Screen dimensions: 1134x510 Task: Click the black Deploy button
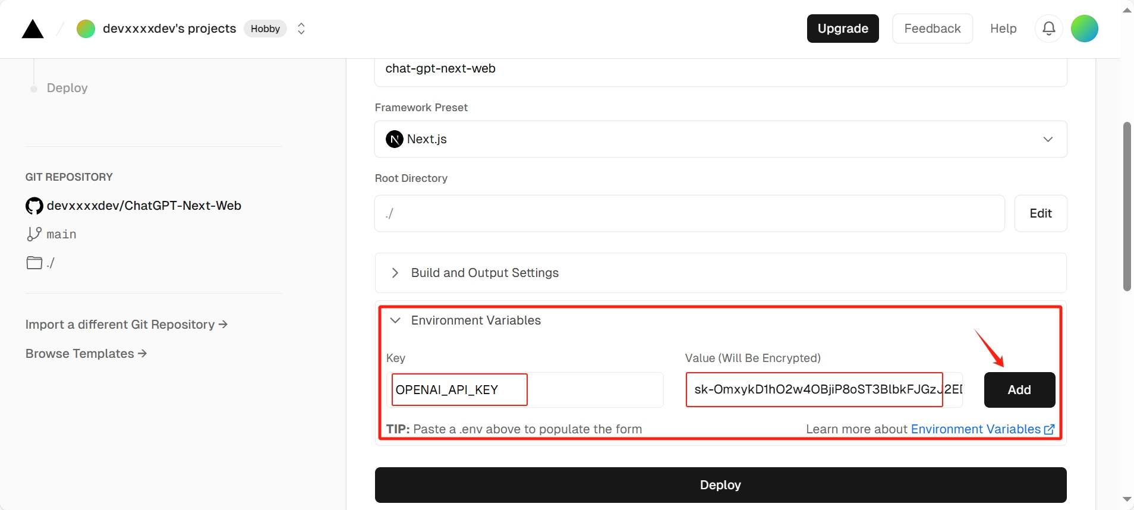pos(721,485)
